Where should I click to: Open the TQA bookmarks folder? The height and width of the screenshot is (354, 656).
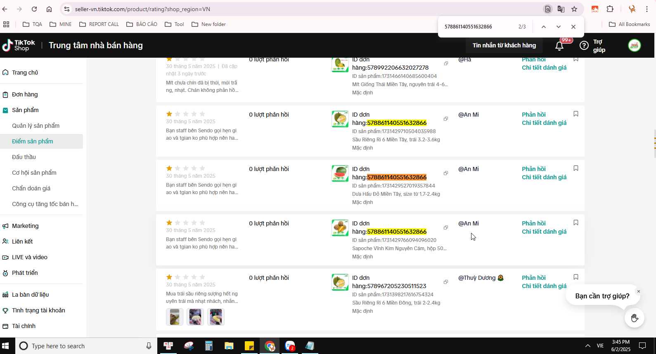32,24
